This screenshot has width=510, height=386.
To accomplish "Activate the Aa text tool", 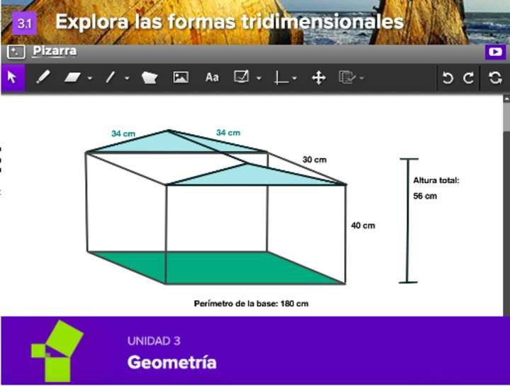I will 212,78.
